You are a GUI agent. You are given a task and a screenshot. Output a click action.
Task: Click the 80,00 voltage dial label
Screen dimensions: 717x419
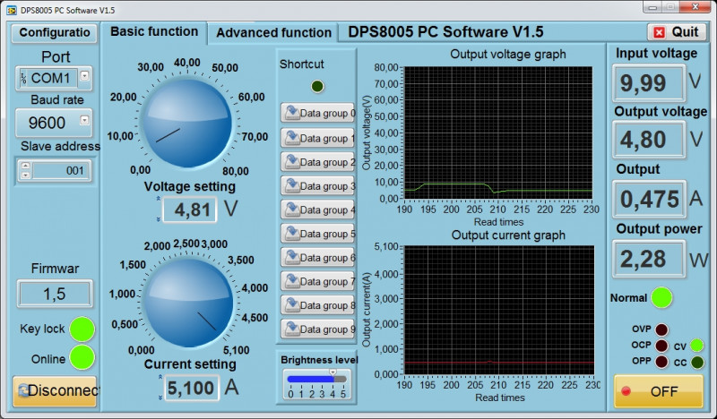point(236,171)
